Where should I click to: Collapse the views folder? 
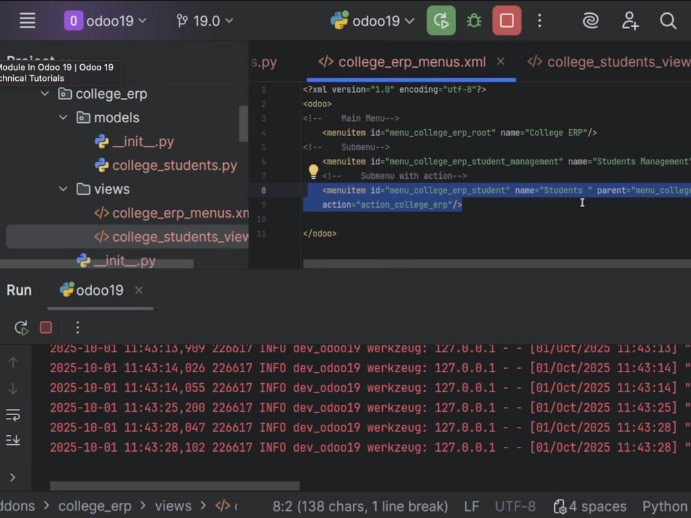tap(64, 189)
